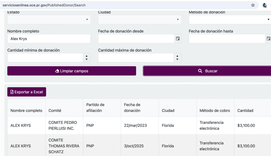This screenshot has width=271, height=156.
Task: Focus the Fecha de donación desde field
Action: pyautogui.click(x=136, y=39)
